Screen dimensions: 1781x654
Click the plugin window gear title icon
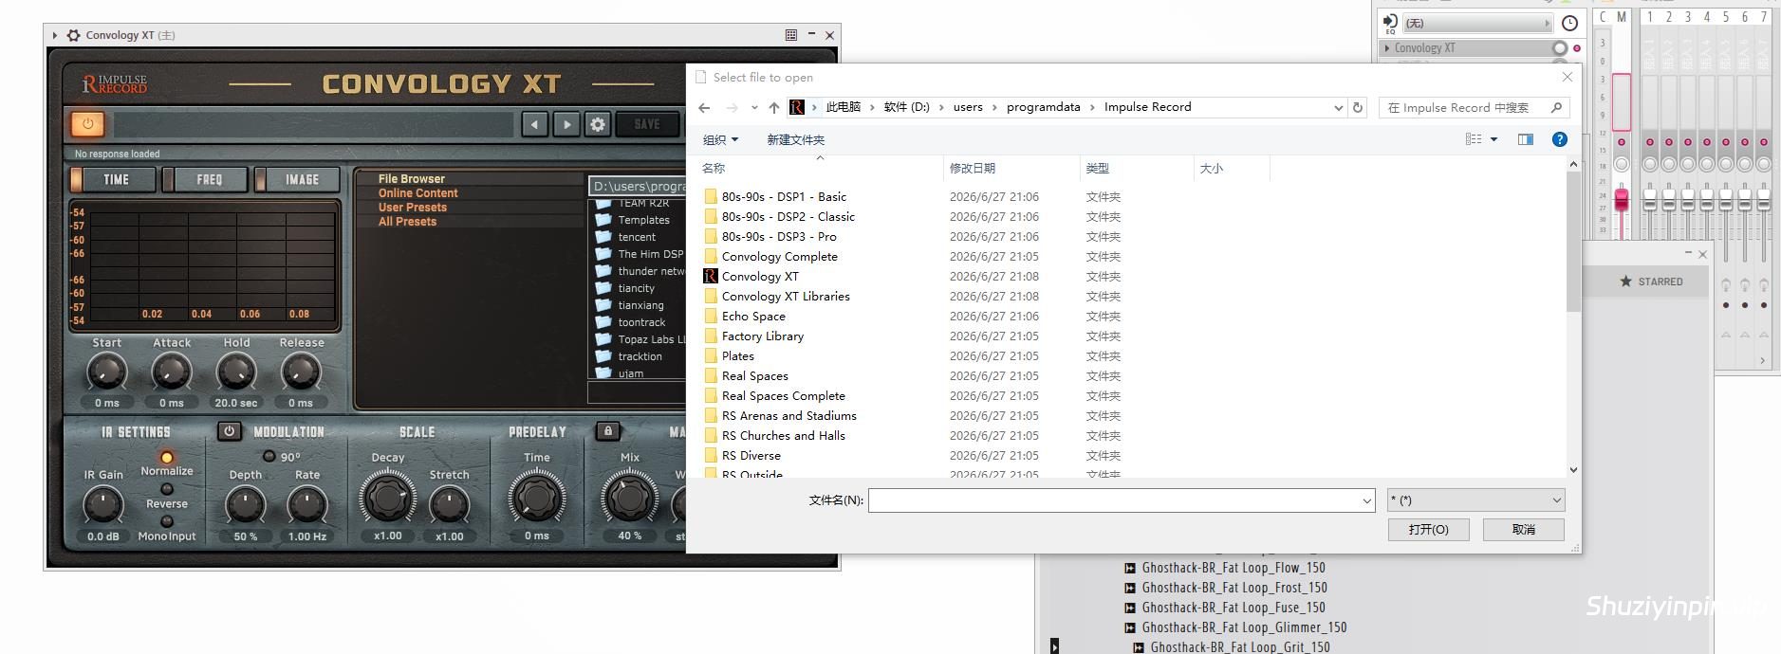[73, 35]
